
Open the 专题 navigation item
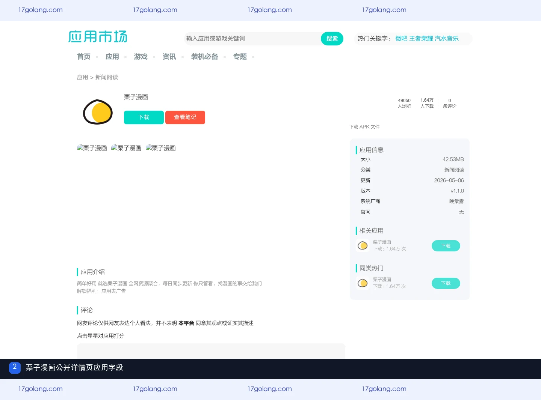[x=240, y=57]
